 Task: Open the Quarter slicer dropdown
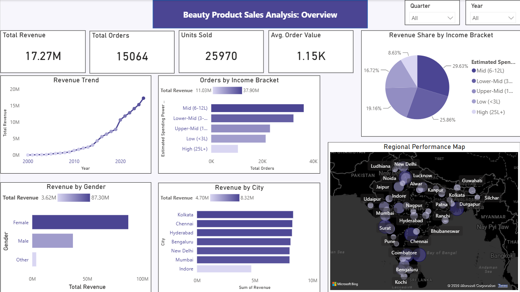pos(432,18)
